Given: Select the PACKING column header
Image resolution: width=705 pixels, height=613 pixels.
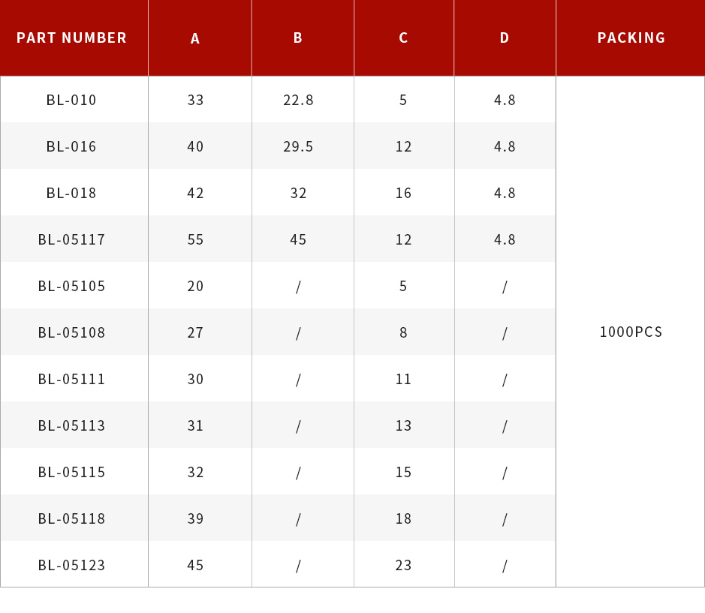Looking at the screenshot, I should 631,38.
